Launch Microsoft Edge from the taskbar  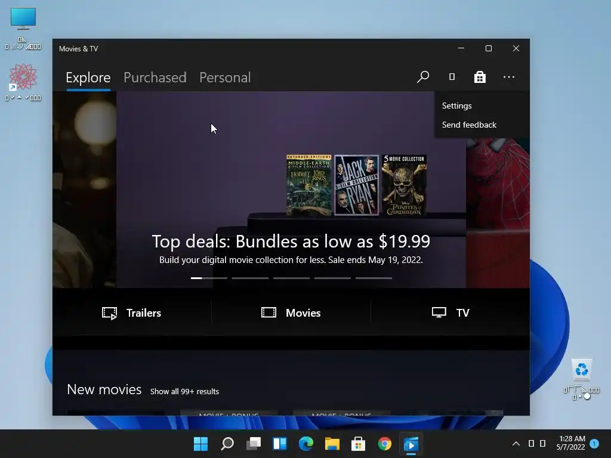coord(306,444)
